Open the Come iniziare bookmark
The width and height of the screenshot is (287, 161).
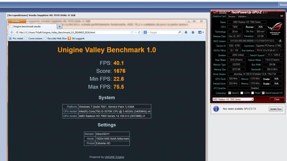[34, 38]
